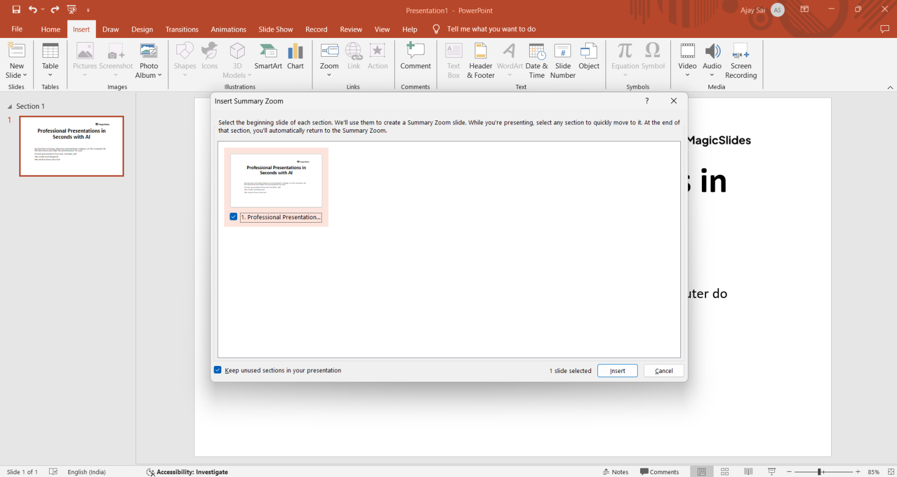Start a Screen Recording
The image size is (897, 477).
tap(741, 60)
